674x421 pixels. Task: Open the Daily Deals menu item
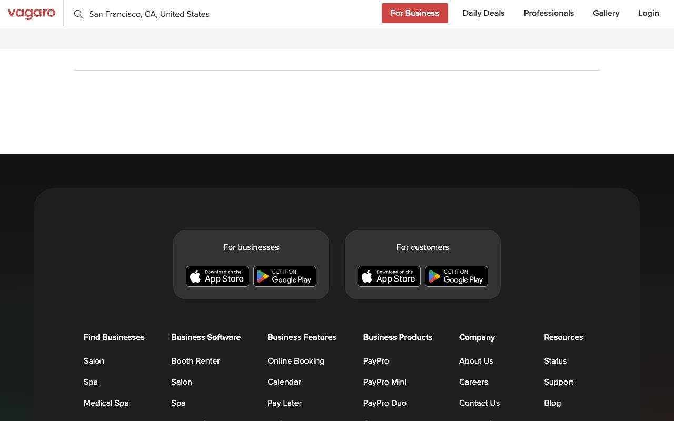tap(483, 13)
